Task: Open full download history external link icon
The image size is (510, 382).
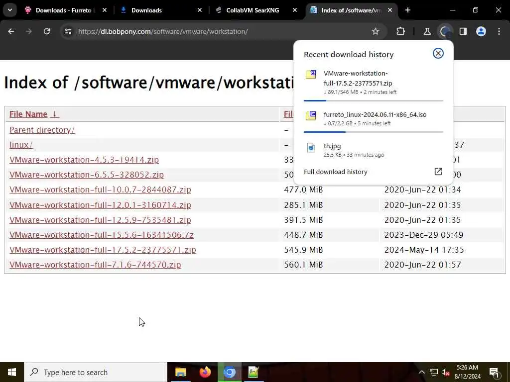Action: pyautogui.click(x=438, y=172)
